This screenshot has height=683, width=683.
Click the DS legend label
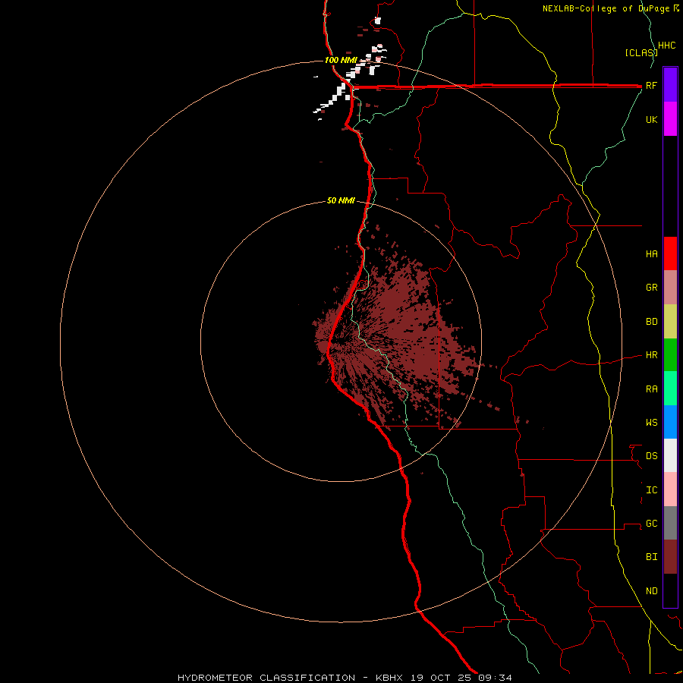pyautogui.click(x=651, y=455)
